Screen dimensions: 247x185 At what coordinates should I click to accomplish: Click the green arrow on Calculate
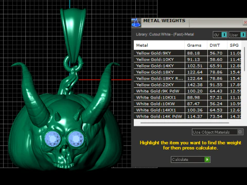pyautogui.click(x=207, y=159)
